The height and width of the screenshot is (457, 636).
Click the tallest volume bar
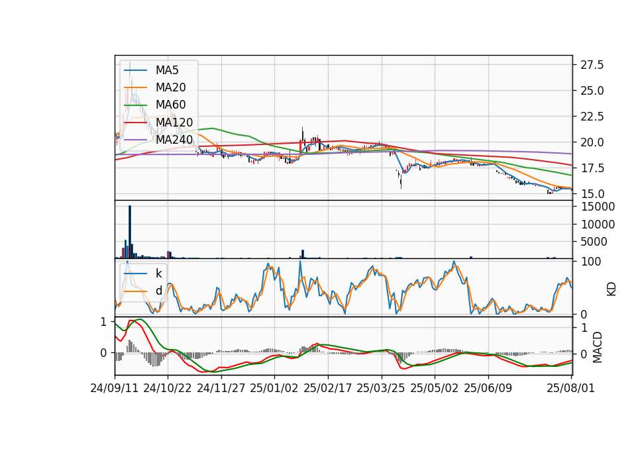(130, 232)
